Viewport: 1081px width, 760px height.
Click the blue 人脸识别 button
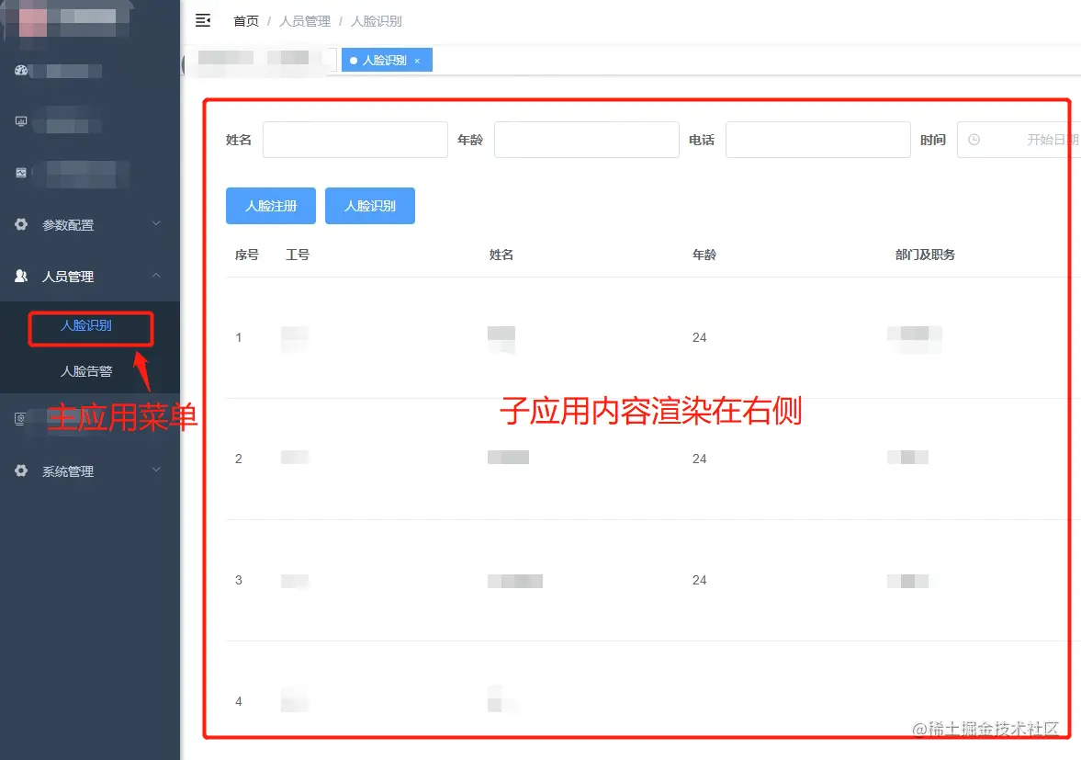(x=370, y=206)
